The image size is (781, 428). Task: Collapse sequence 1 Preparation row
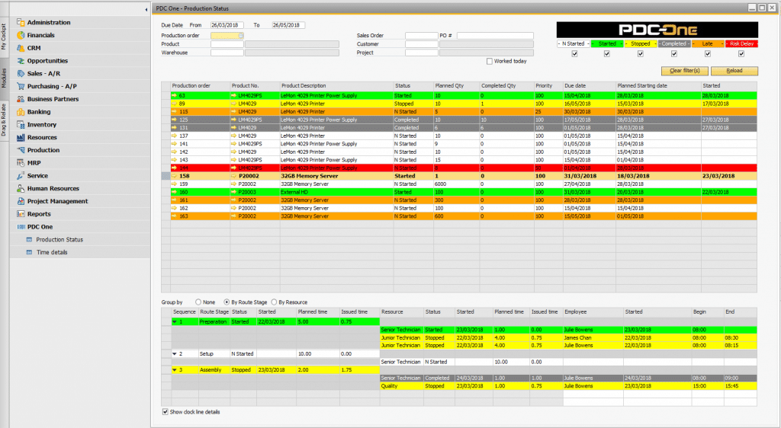(175, 322)
